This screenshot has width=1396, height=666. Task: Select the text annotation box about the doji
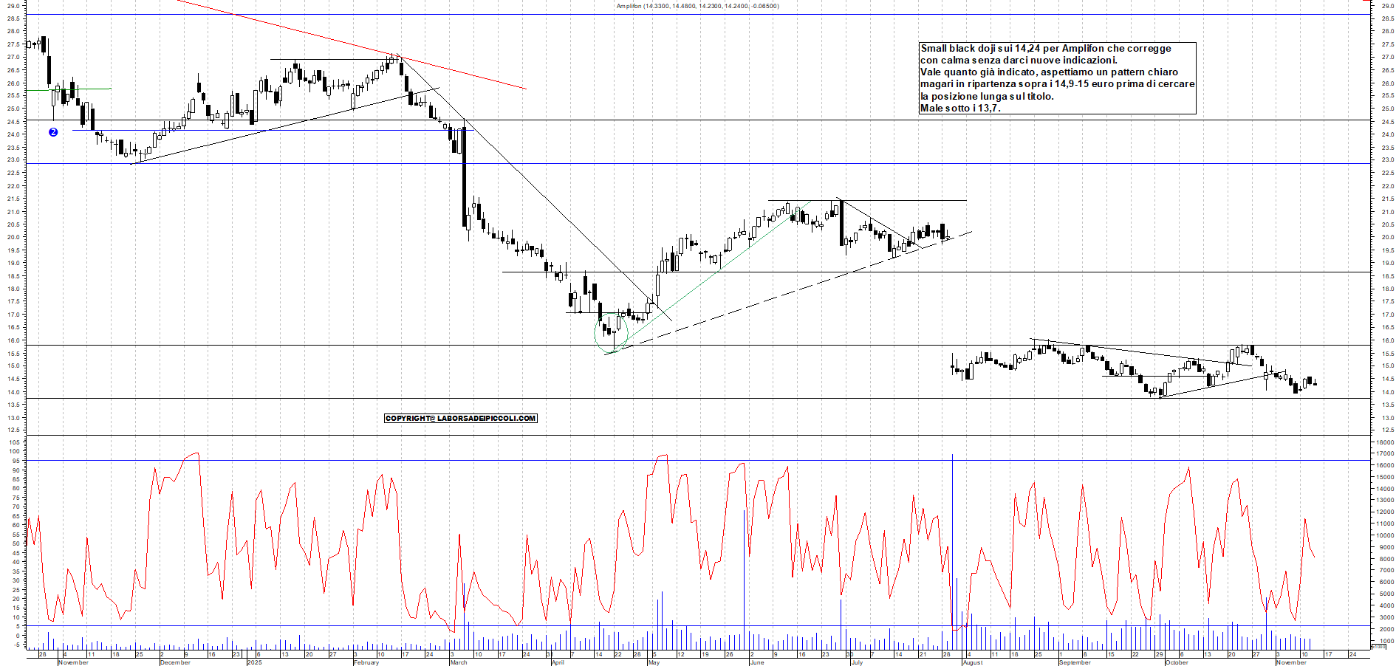click(1056, 78)
